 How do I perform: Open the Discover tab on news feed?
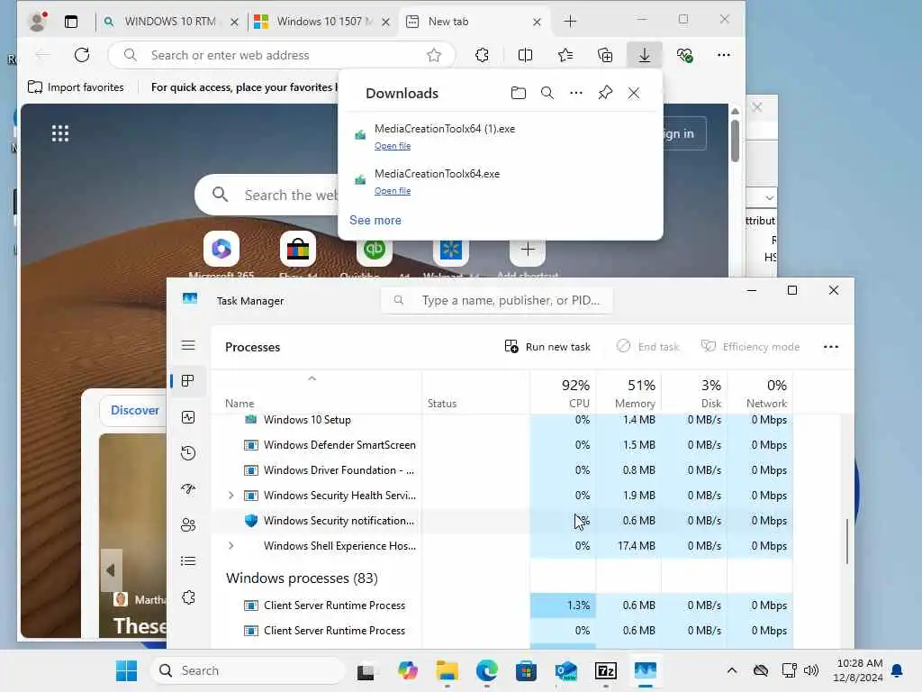point(135,410)
